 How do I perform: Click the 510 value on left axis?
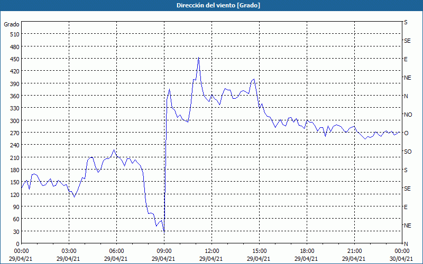click(x=15, y=34)
